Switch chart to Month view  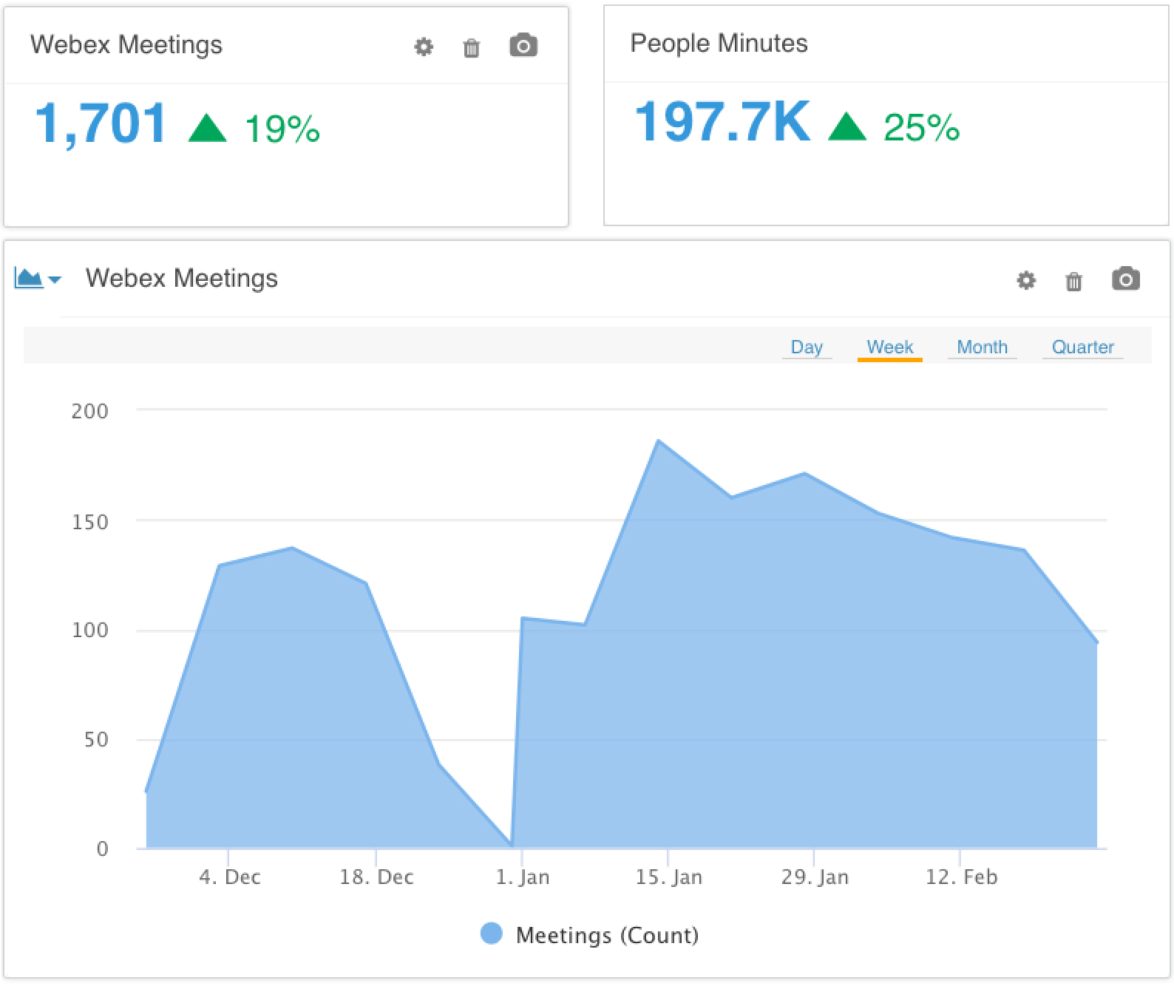982,347
